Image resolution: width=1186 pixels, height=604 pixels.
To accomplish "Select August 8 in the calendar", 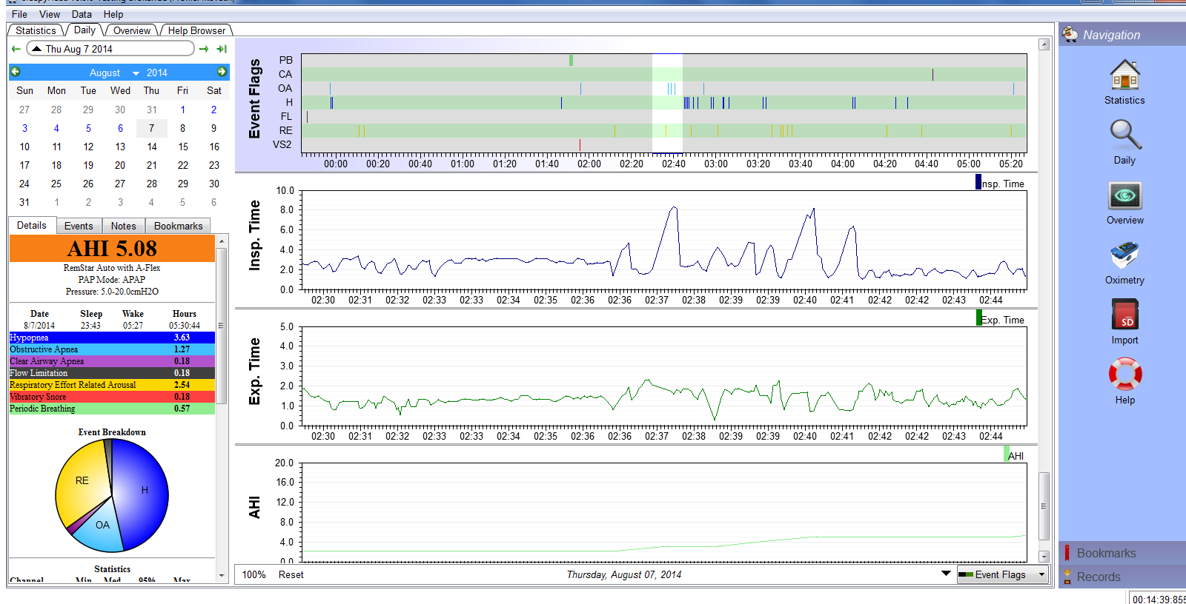I will (183, 128).
